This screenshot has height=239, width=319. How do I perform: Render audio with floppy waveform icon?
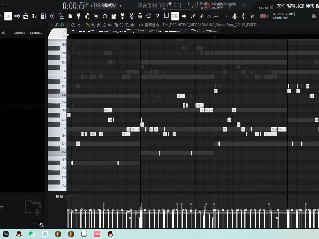tap(122, 16)
